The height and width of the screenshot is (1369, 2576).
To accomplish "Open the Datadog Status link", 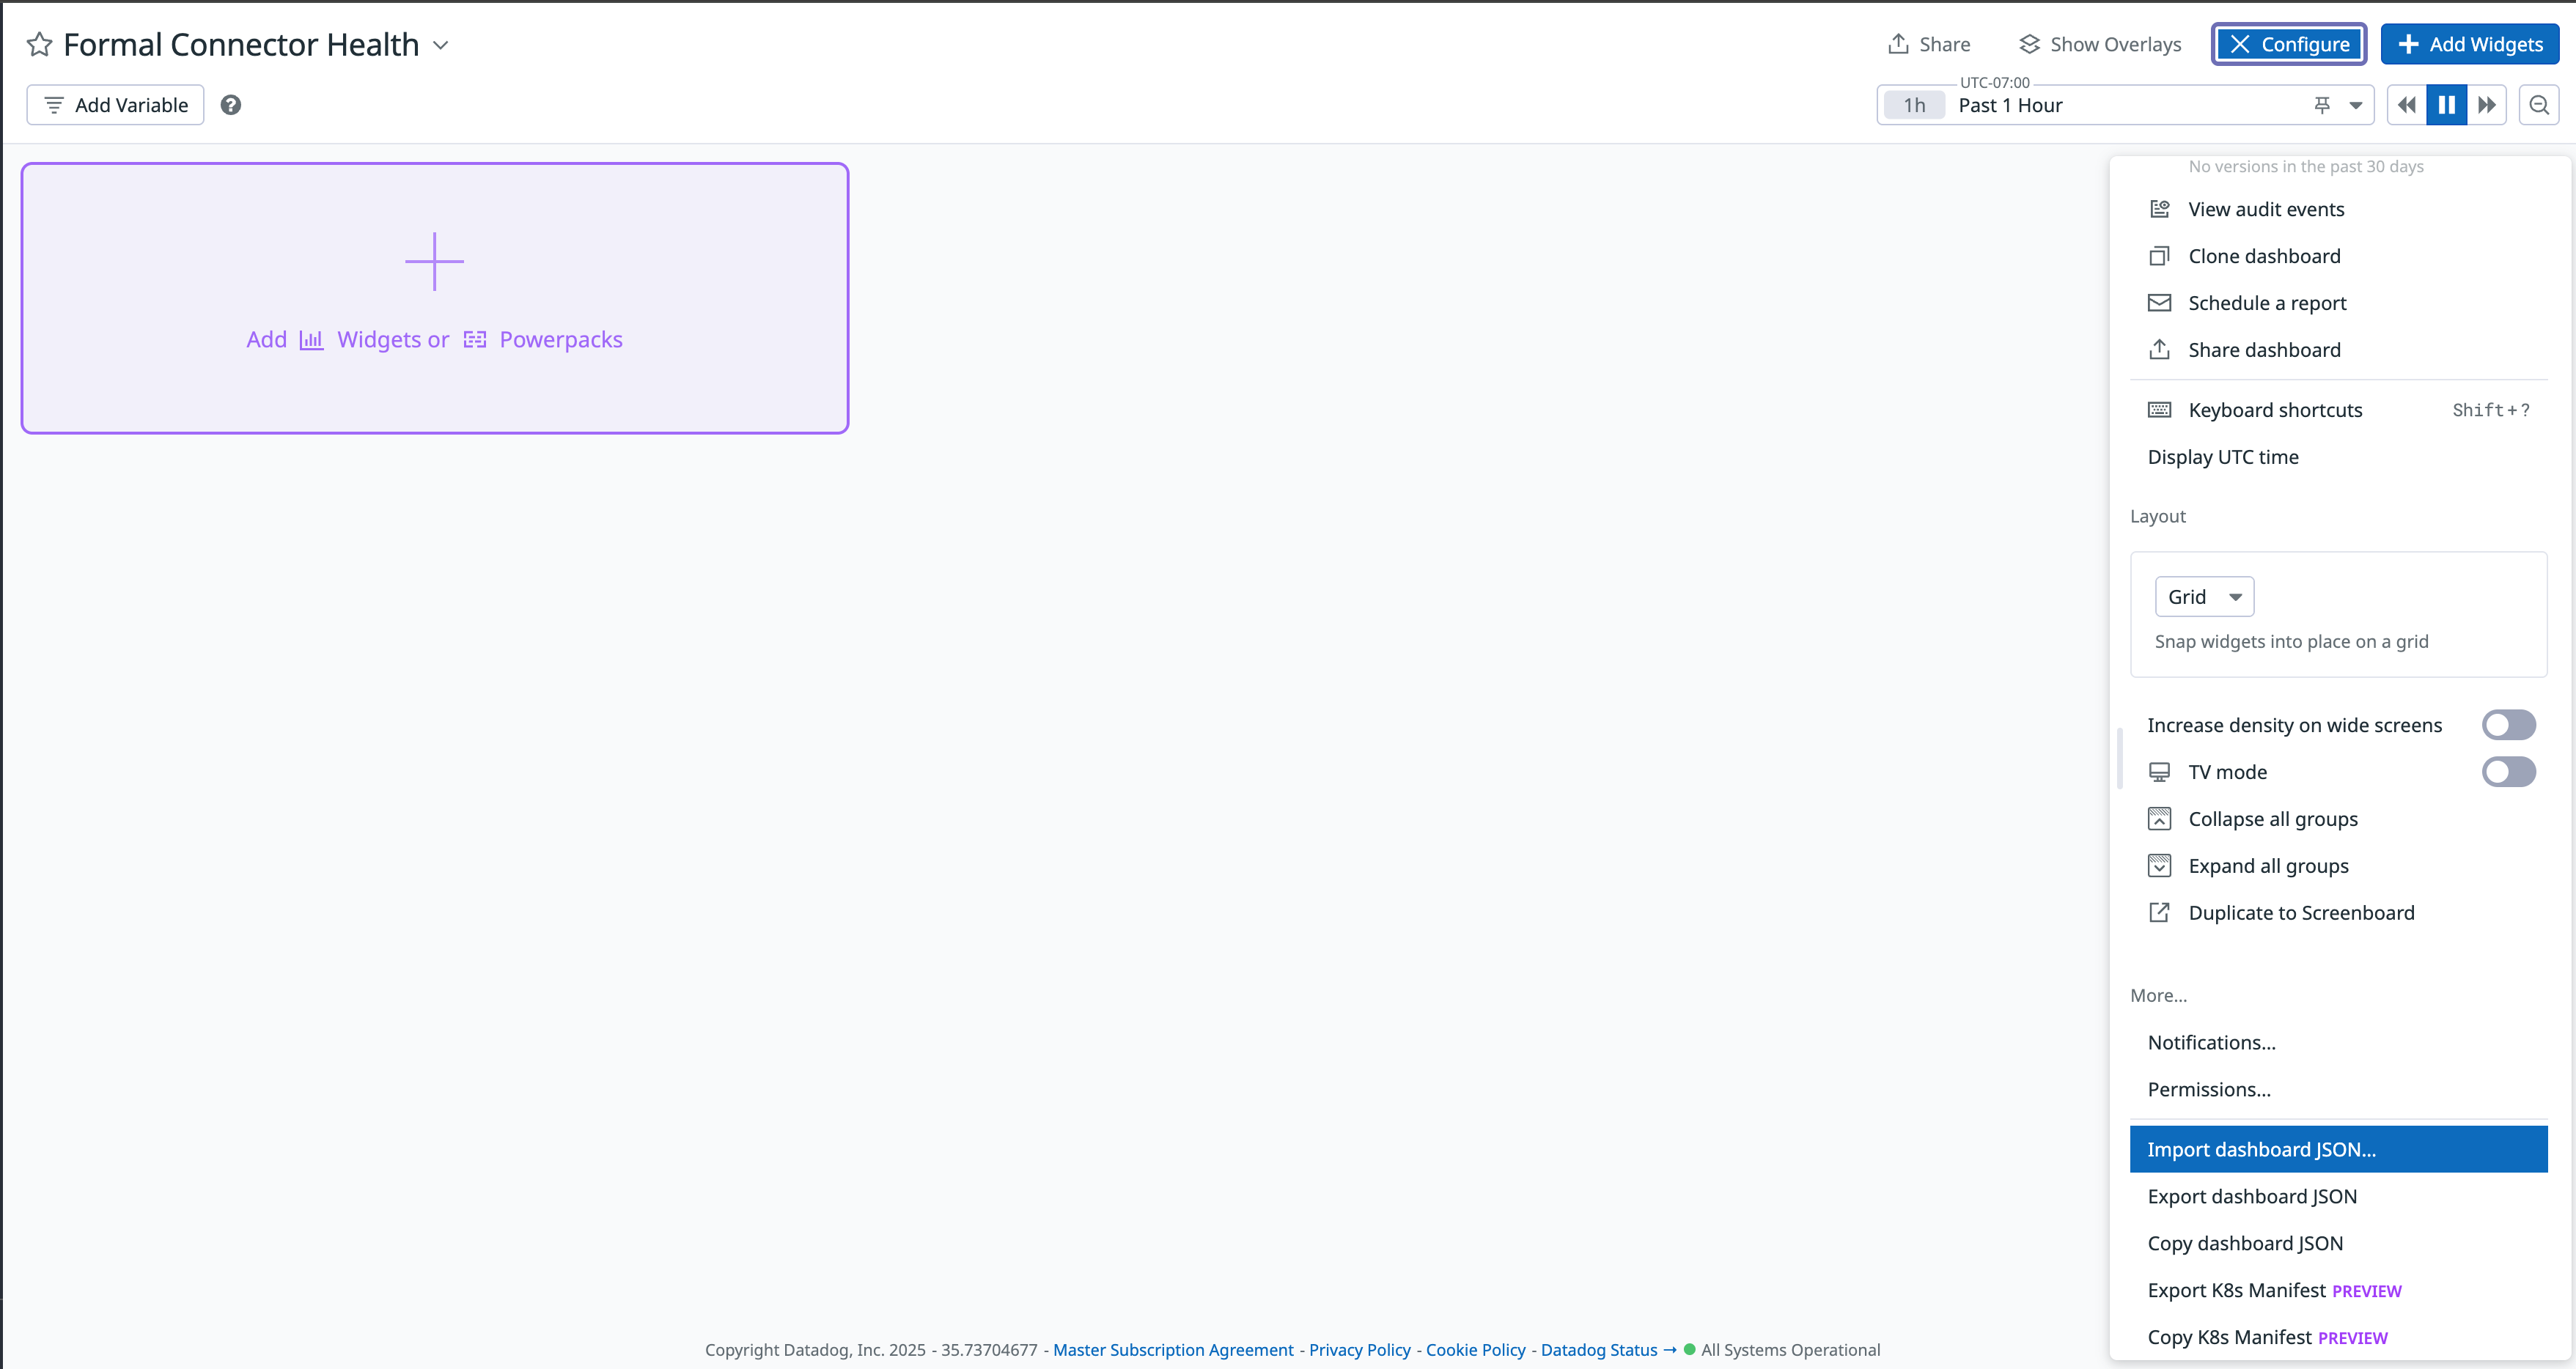I will pyautogui.click(x=1599, y=1350).
